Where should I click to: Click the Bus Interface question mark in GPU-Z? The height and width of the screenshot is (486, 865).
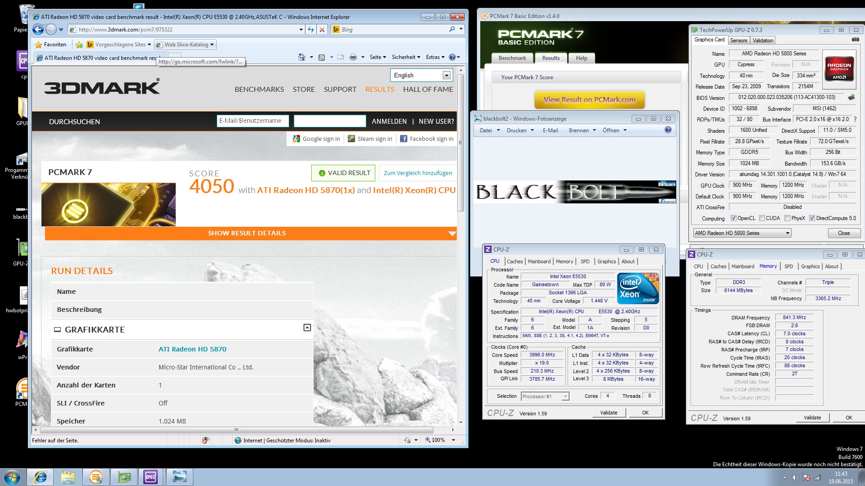(855, 119)
